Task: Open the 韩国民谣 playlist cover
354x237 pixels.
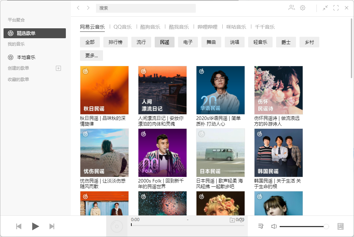Action: 278,153
